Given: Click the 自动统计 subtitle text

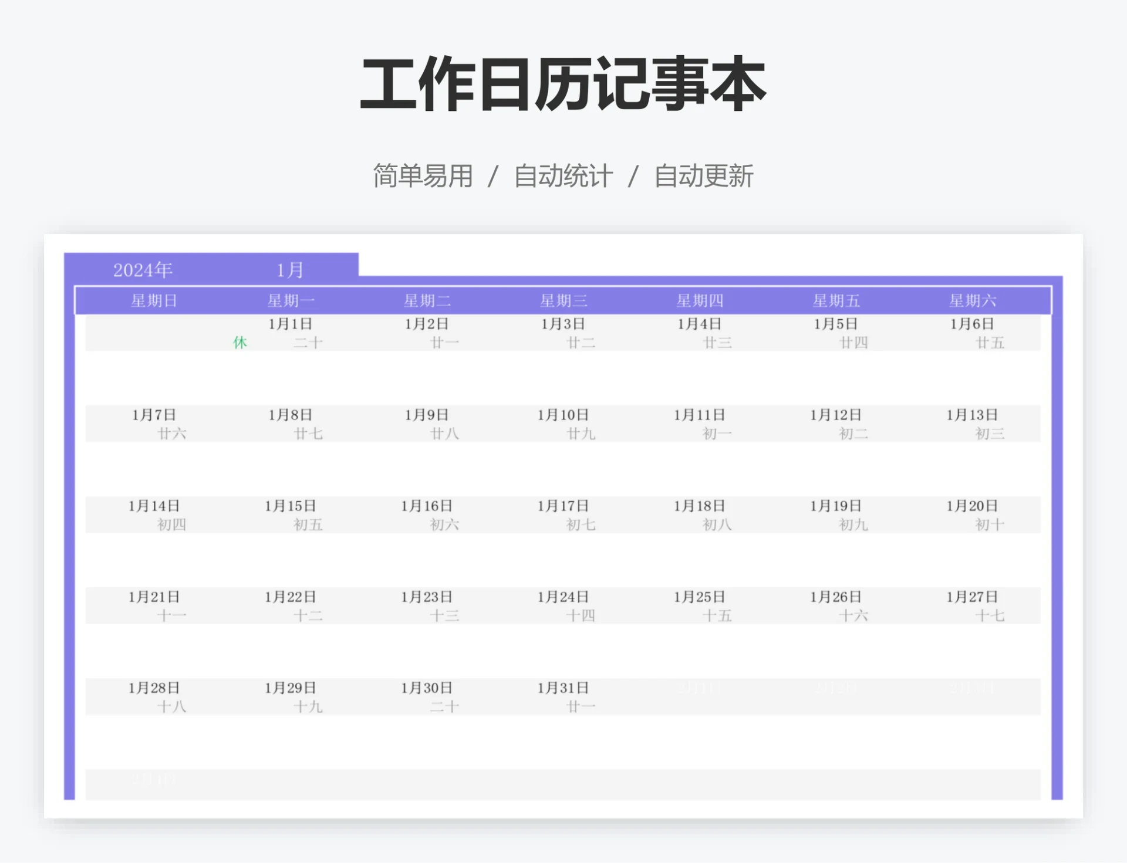Looking at the screenshot, I should click(x=563, y=176).
